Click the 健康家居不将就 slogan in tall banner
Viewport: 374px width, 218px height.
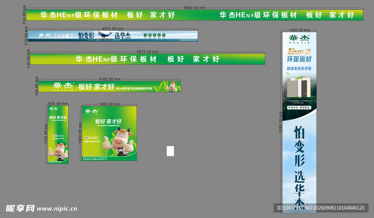coord(299,68)
